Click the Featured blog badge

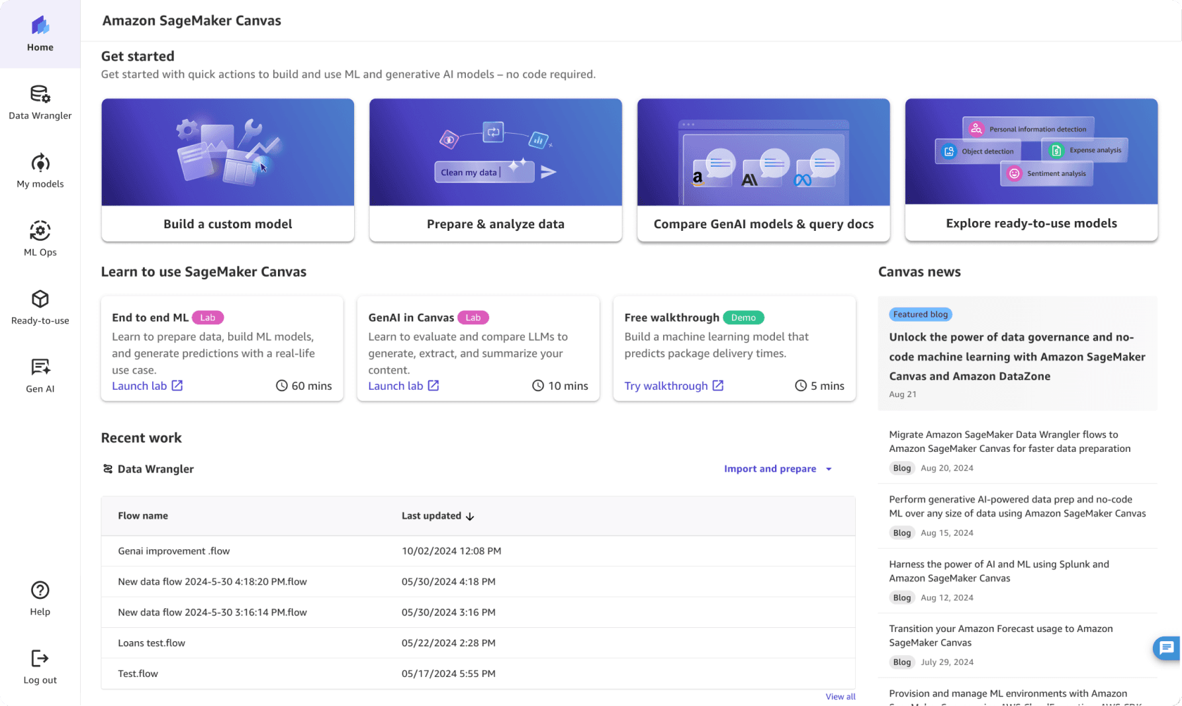click(921, 314)
